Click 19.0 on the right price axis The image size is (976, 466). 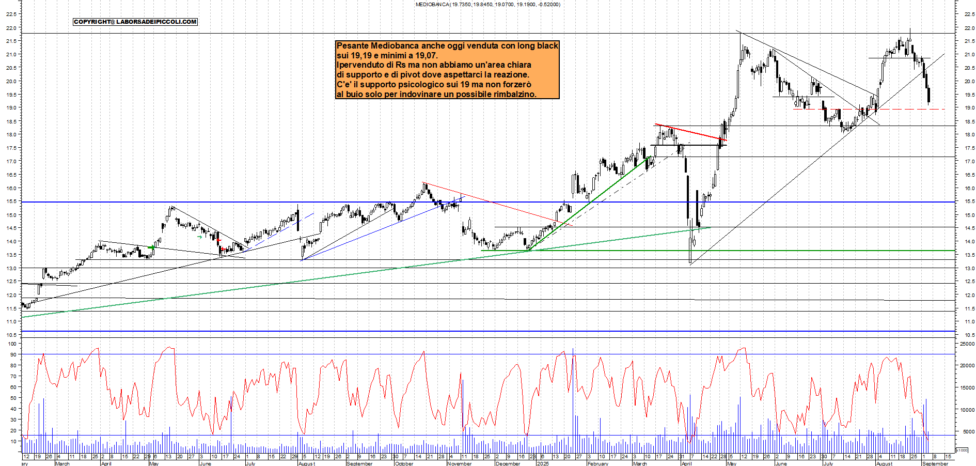pos(969,108)
